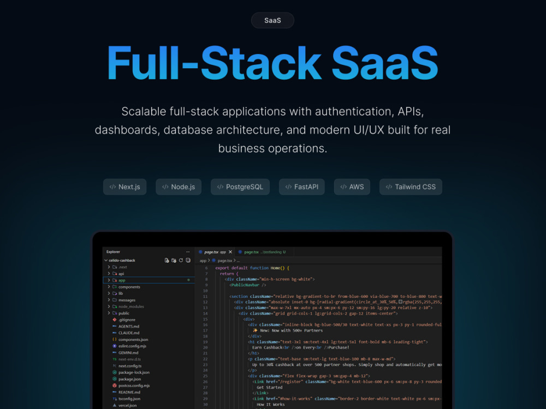
Task: Click the 'export default function Home()' code line
Action: 252,268
